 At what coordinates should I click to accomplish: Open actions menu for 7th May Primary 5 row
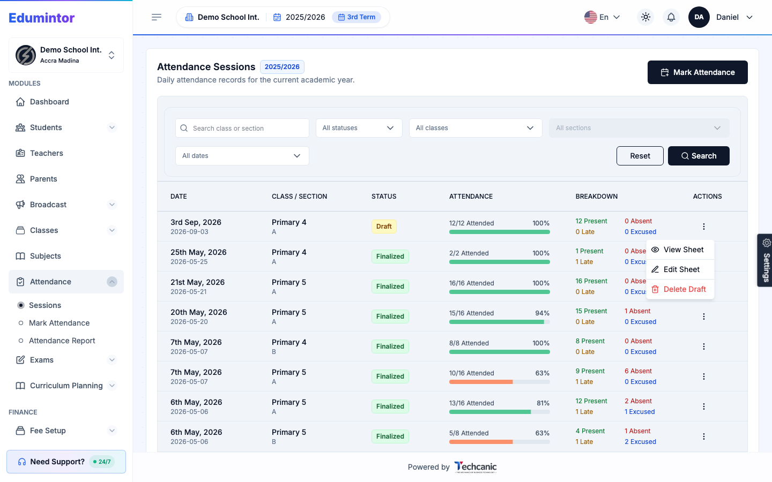click(x=703, y=376)
